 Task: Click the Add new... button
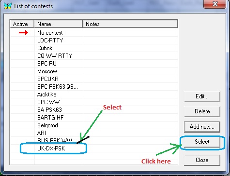pos(202,127)
